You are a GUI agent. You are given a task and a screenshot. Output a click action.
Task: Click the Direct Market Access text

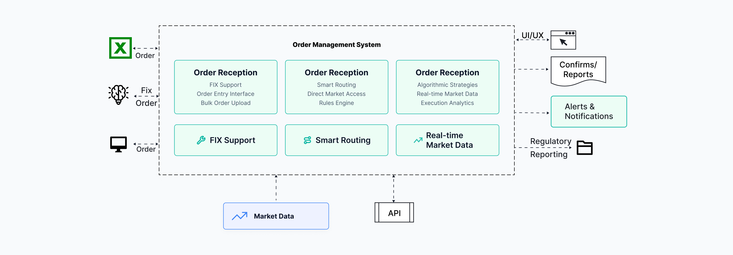(x=337, y=94)
